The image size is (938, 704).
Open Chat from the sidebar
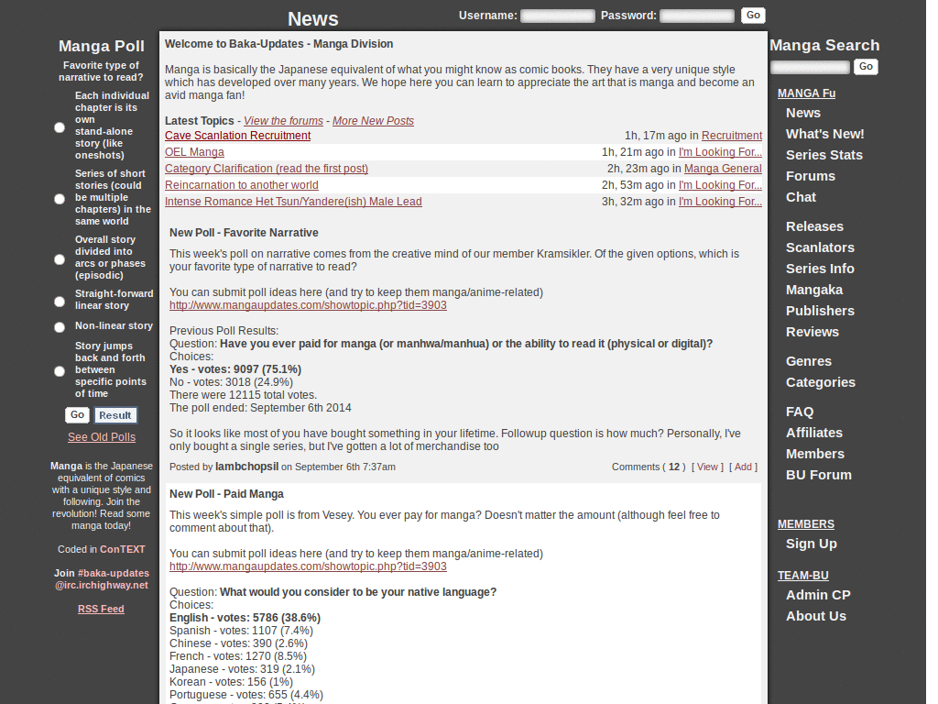[801, 197]
